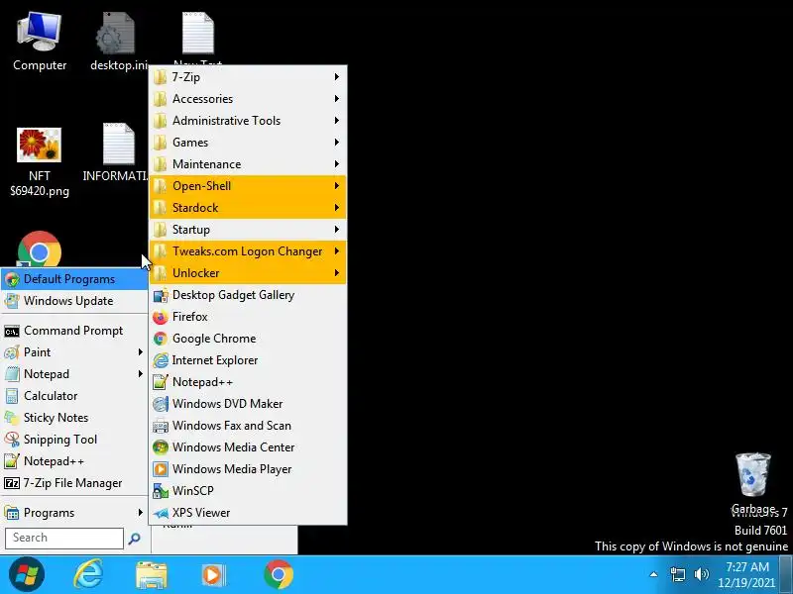Click the Paint entry label
The image size is (793, 594).
click(37, 352)
